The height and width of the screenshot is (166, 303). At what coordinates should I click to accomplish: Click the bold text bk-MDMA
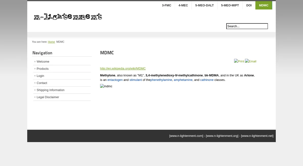click(x=212, y=75)
